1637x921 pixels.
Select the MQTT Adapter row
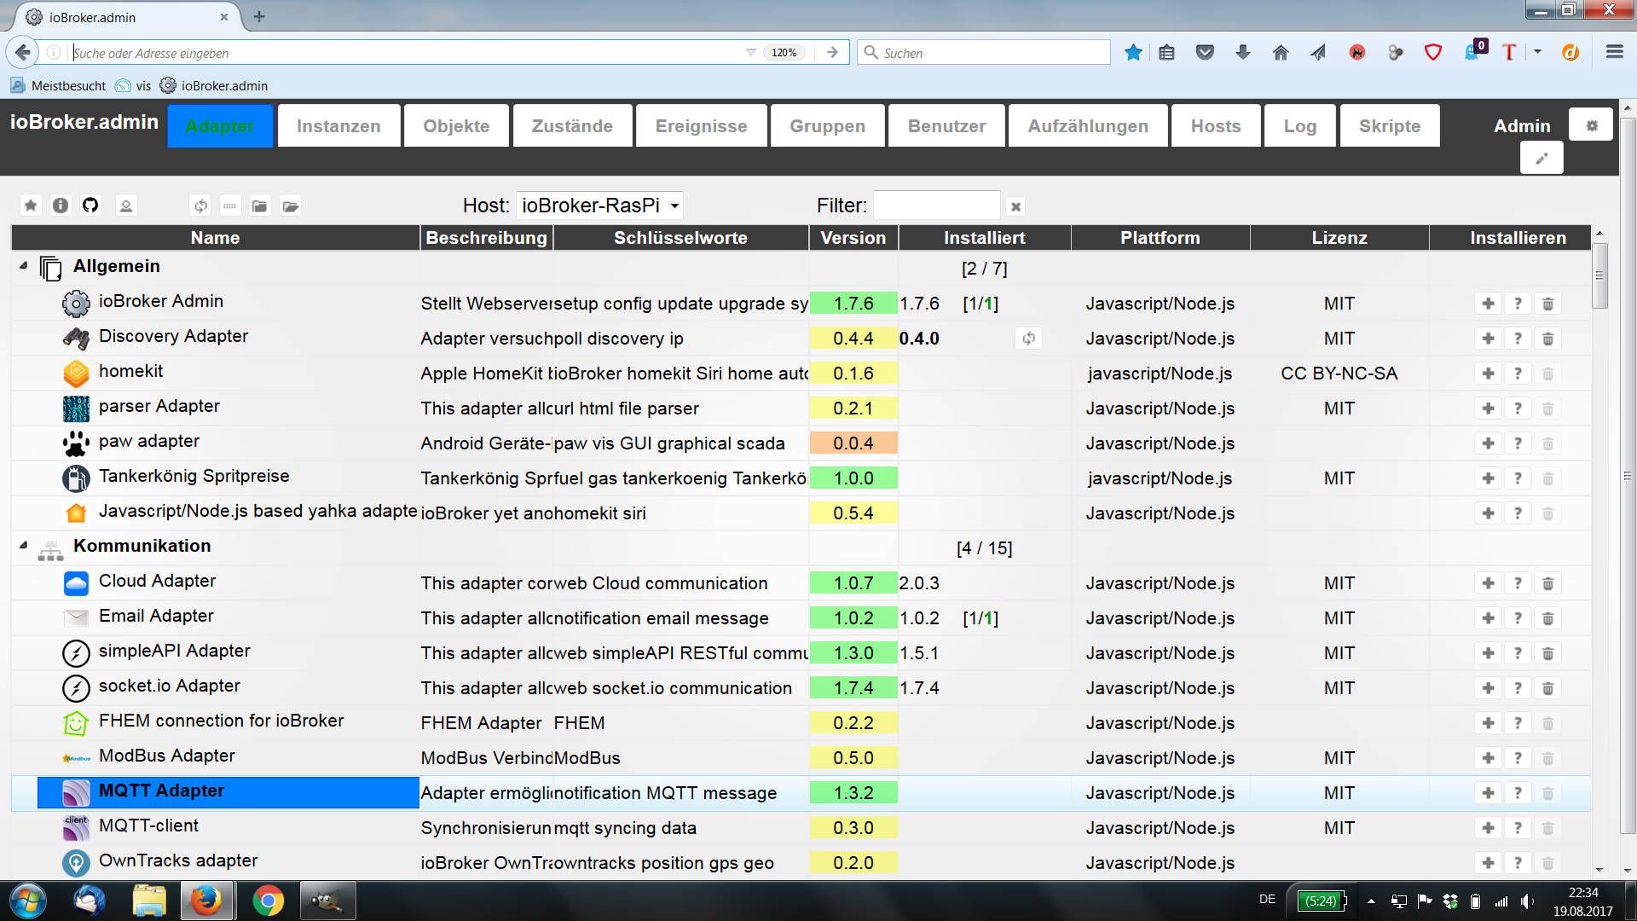[801, 793]
